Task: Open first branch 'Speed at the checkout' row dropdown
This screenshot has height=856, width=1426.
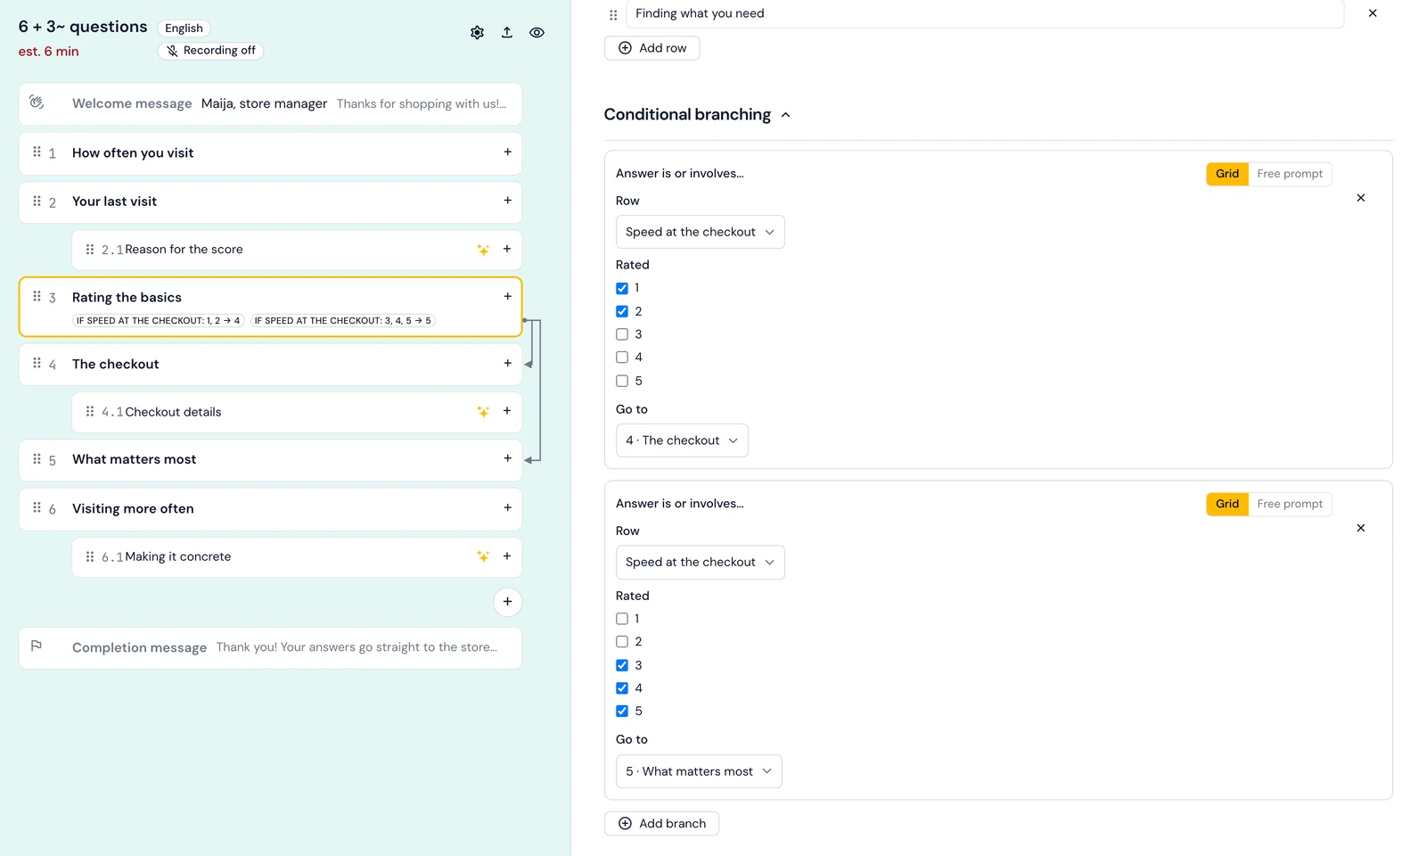Action: tap(700, 232)
